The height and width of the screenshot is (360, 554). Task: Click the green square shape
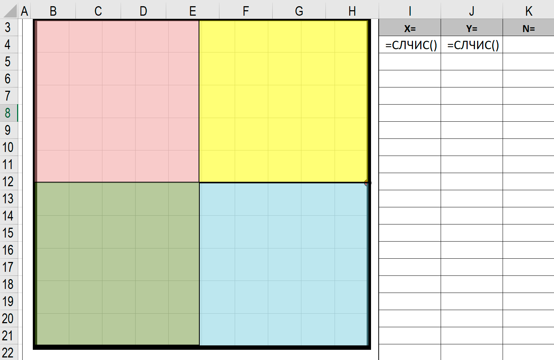pyautogui.click(x=117, y=263)
